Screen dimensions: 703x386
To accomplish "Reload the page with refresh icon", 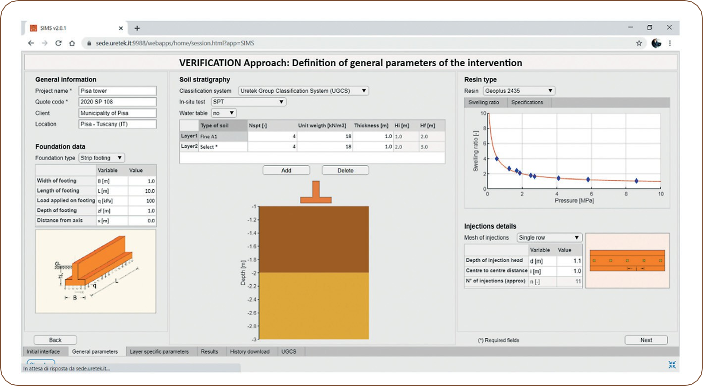I will point(58,43).
